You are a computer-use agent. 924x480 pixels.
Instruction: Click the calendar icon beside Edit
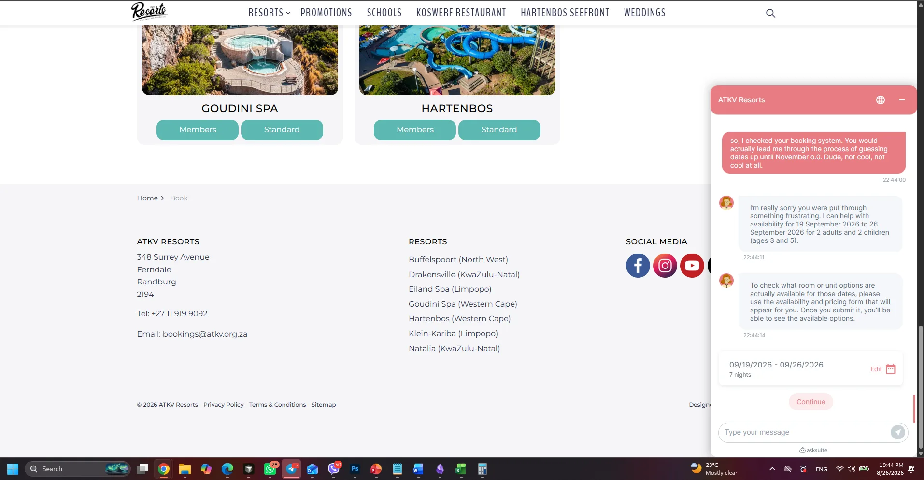coord(891,369)
